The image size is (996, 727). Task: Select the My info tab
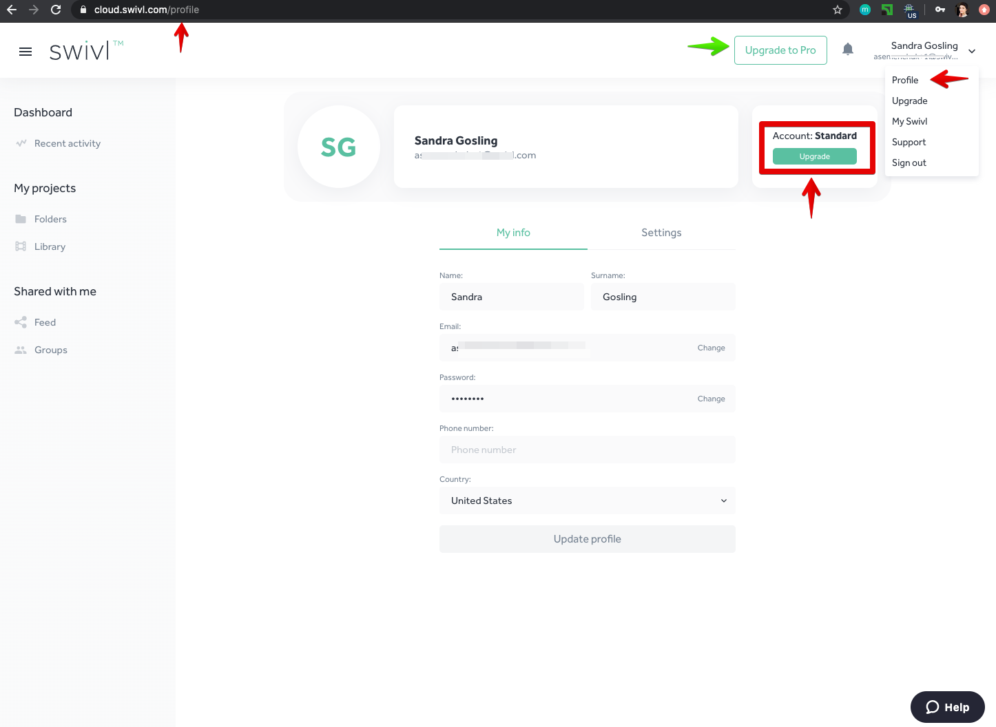[513, 233]
